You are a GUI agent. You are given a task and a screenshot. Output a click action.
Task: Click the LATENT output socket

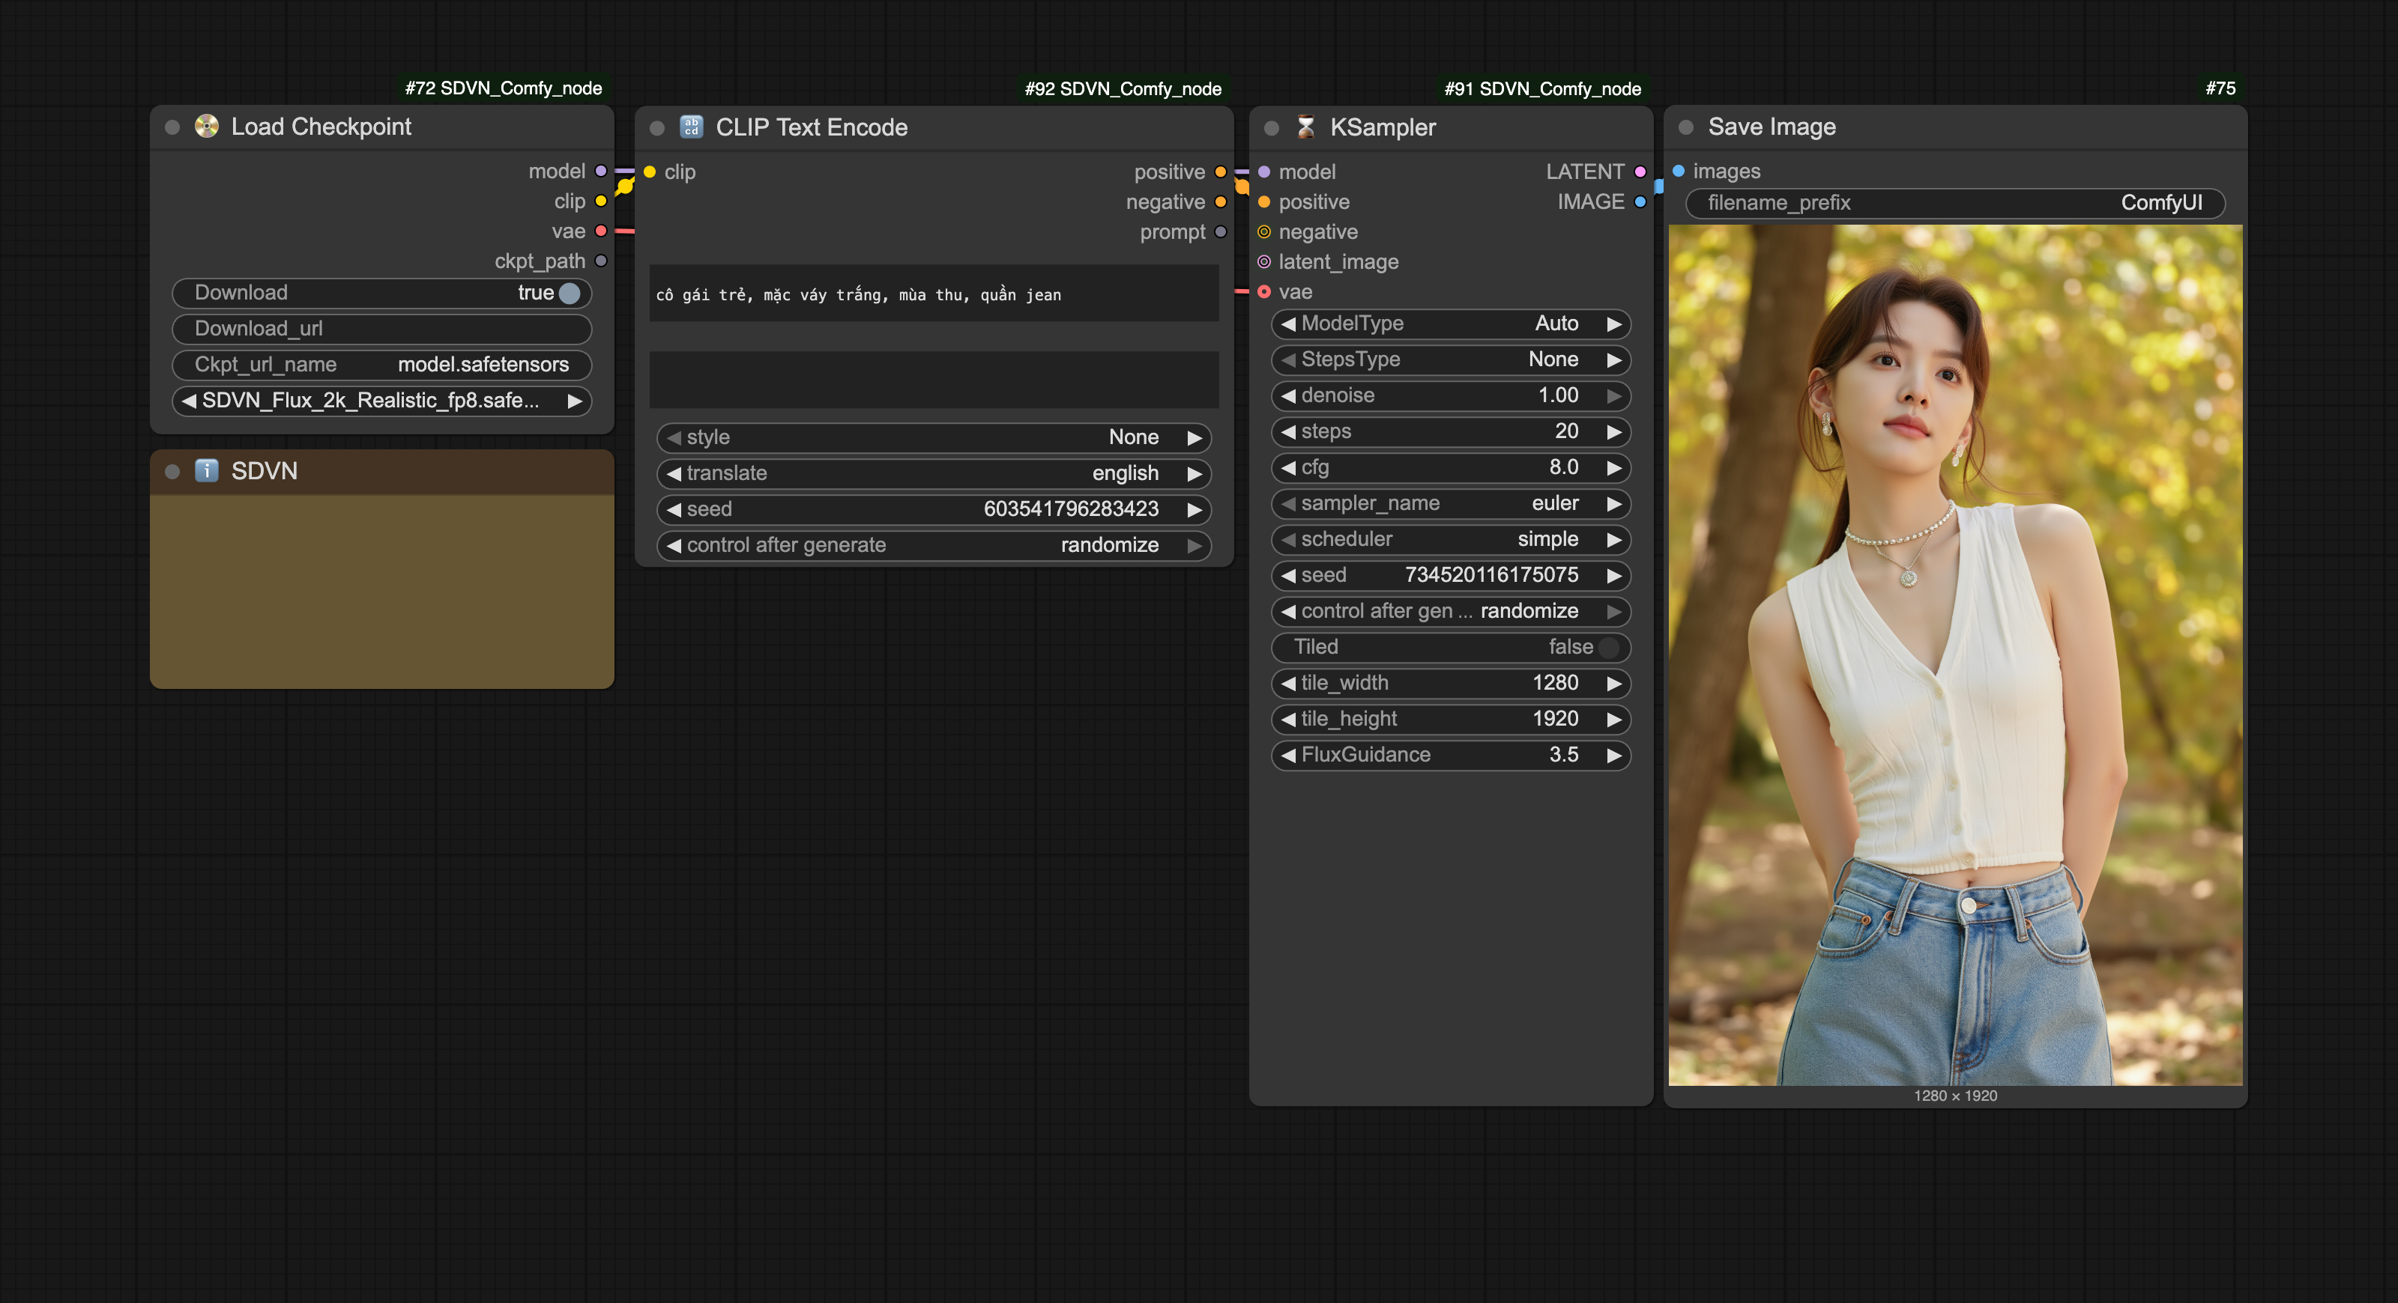pyautogui.click(x=1640, y=172)
